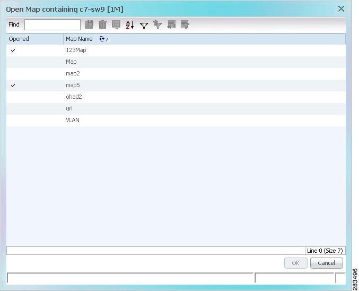The width and height of the screenshot is (359, 291).
Task: Click the Opened column header
Action: (x=35, y=39)
